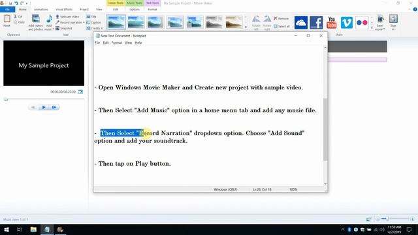The width and height of the screenshot is (418, 235).
Task: Click the Add music note icon
Action: (x=49, y=20)
